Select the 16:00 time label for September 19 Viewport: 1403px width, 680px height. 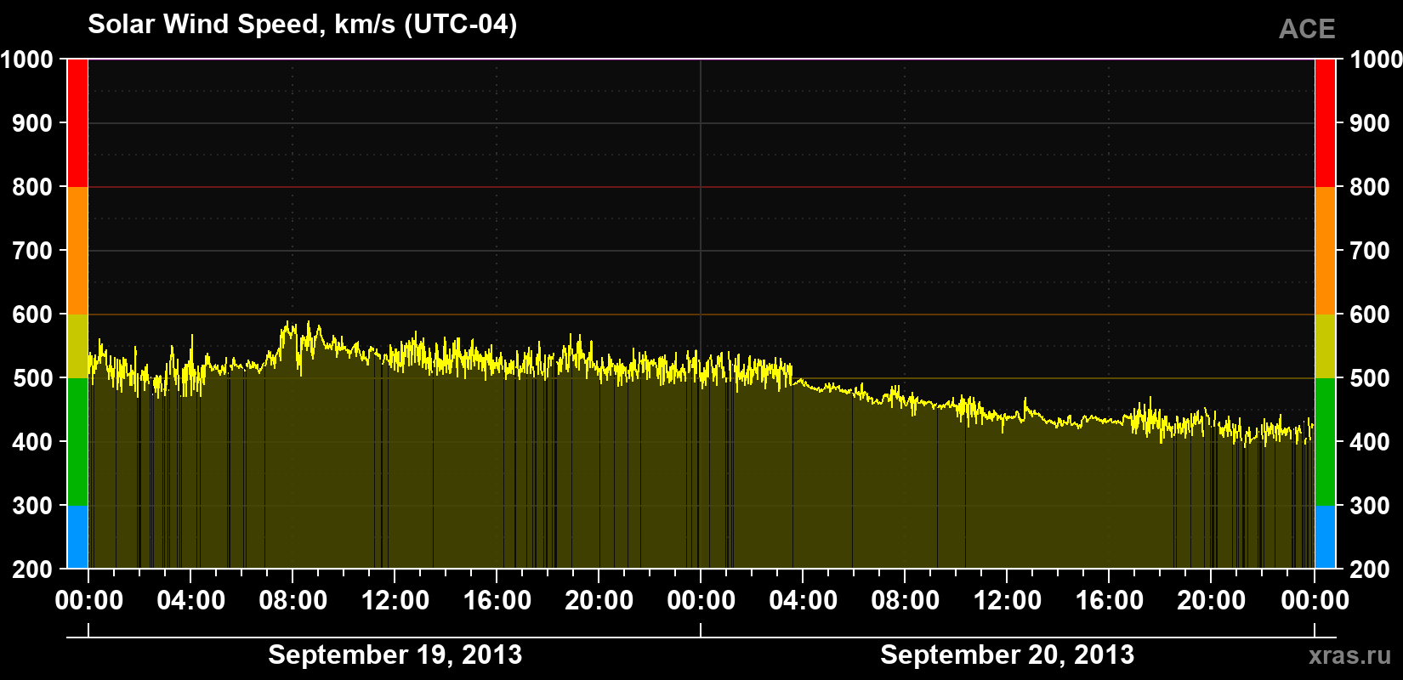coord(497,601)
